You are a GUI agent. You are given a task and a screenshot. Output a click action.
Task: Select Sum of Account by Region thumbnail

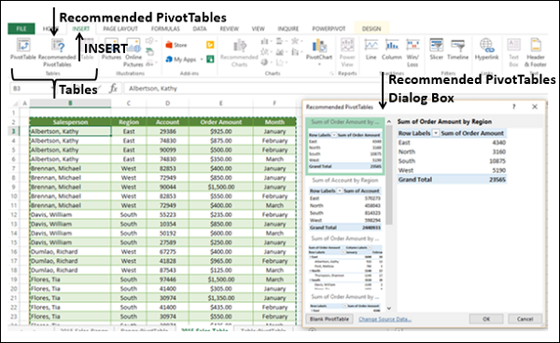pyautogui.click(x=345, y=205)
